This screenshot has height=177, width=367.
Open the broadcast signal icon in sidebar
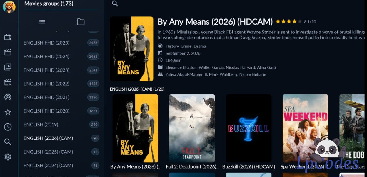(8, 97)
